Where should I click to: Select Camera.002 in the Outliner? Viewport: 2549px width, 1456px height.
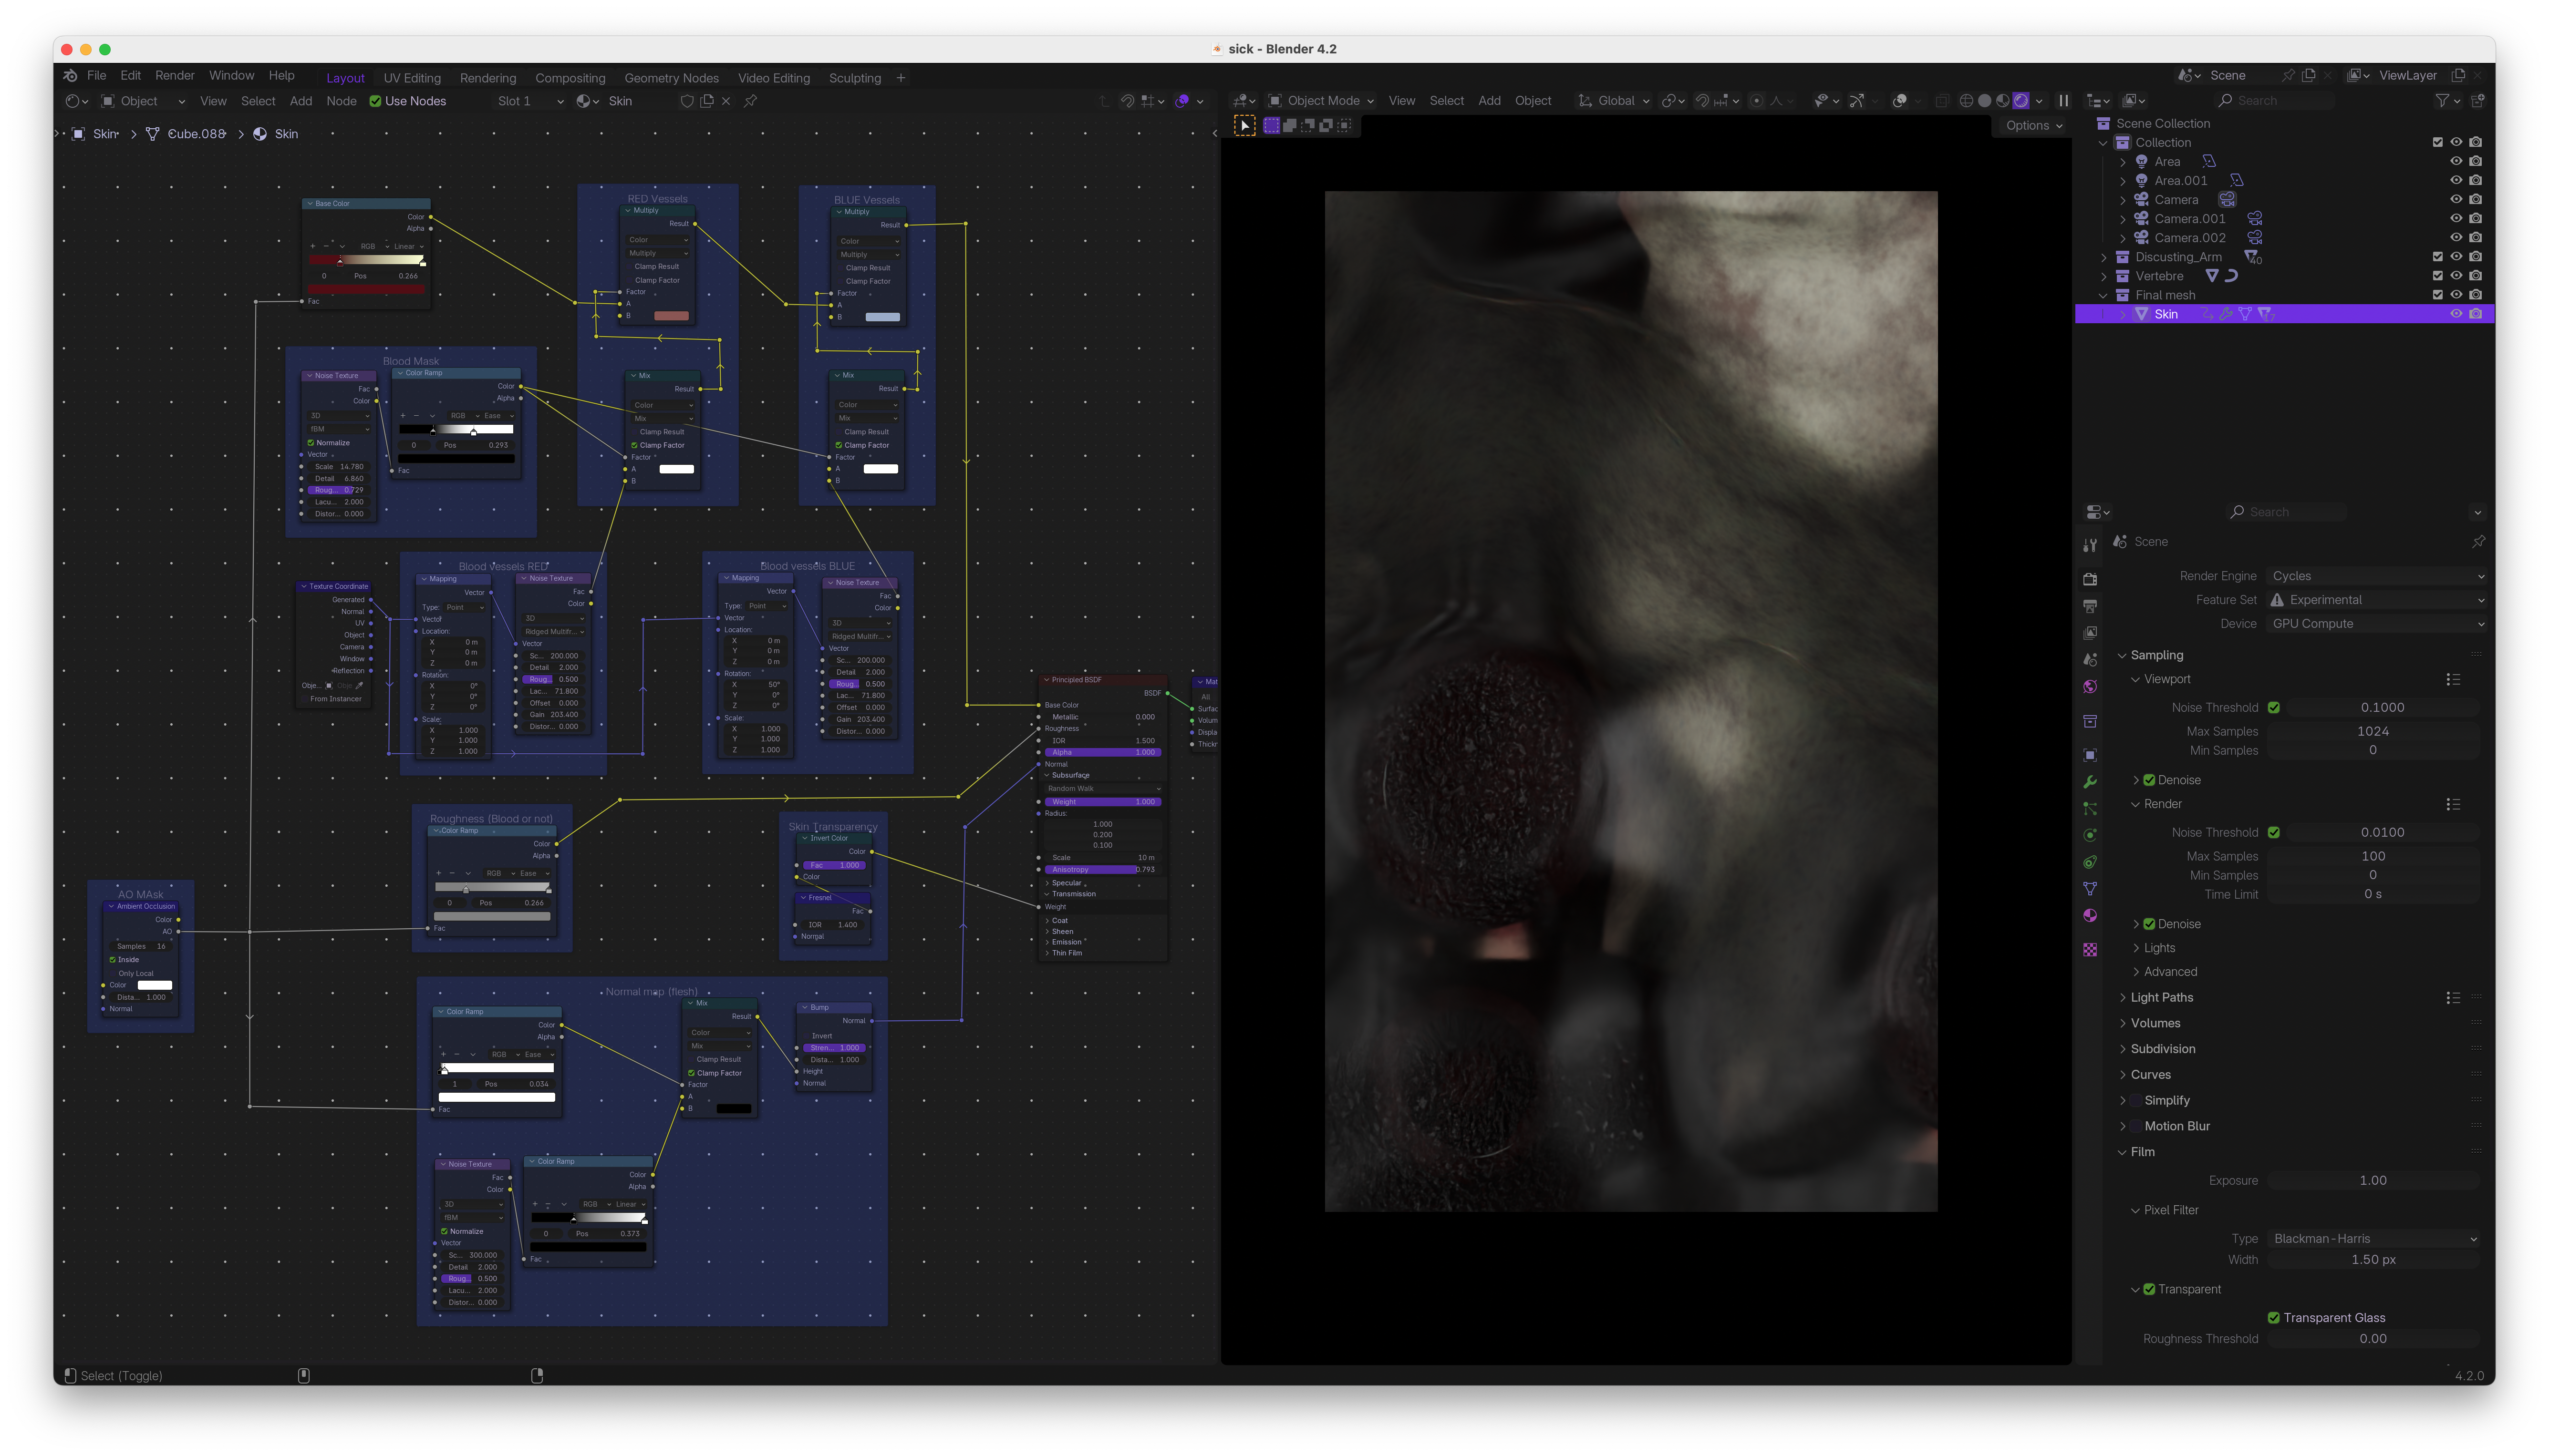[x=2190, y=238]
